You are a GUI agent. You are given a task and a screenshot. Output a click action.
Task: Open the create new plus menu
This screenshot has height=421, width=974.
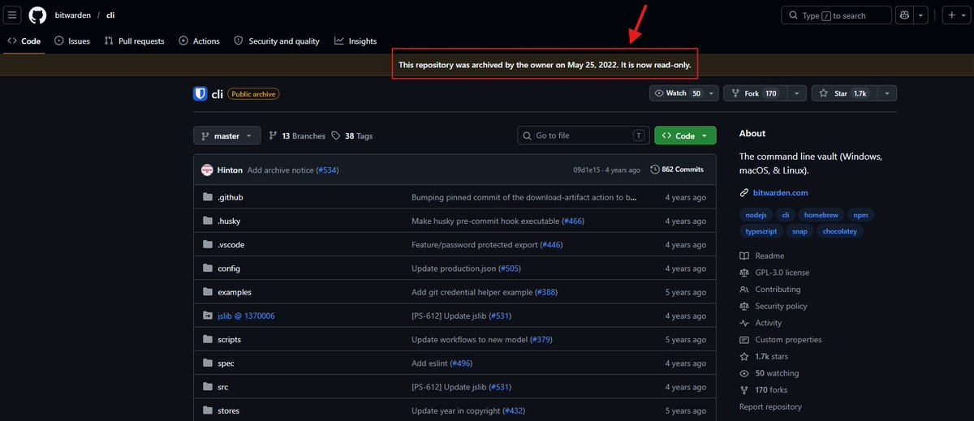coord(956,15)
